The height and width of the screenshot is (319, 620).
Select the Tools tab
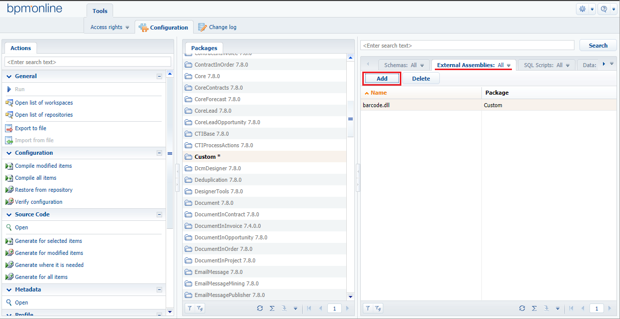click(100, 11)
